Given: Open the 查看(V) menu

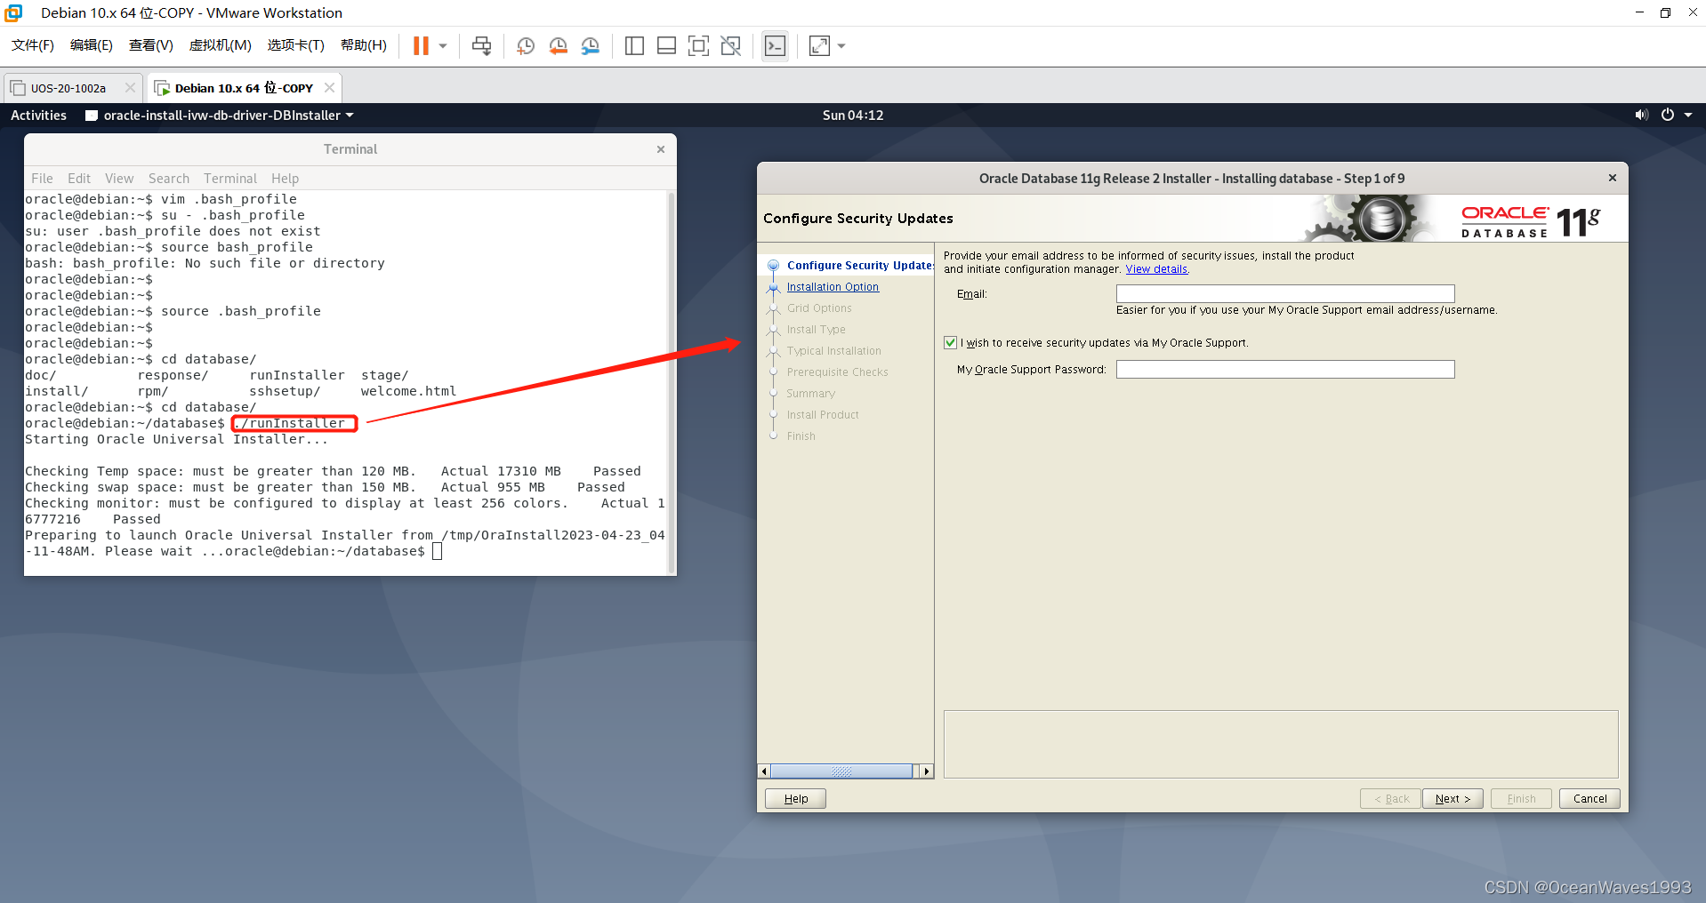Looking at the screenshot, I should [151, 45].
